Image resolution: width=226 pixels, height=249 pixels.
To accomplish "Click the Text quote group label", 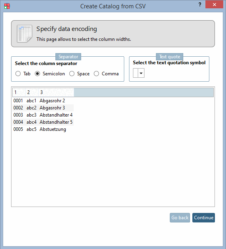I will tap(169, 57).
